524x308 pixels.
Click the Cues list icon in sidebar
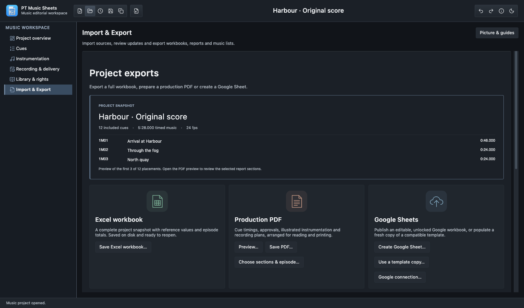(x=12, y=49)
